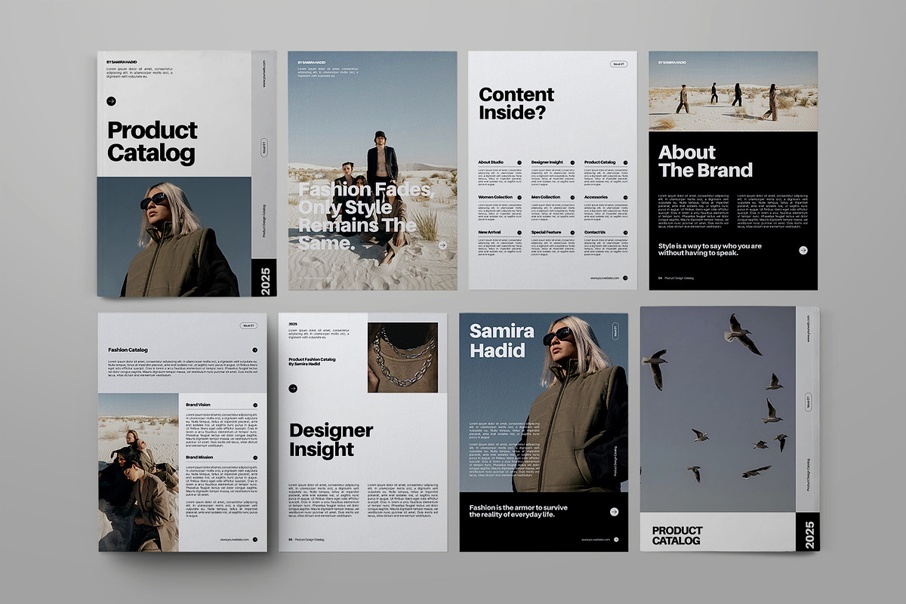
Task: Click BY SAMIRA HADID on Product Catalog cover
Action: pos(123,63)
